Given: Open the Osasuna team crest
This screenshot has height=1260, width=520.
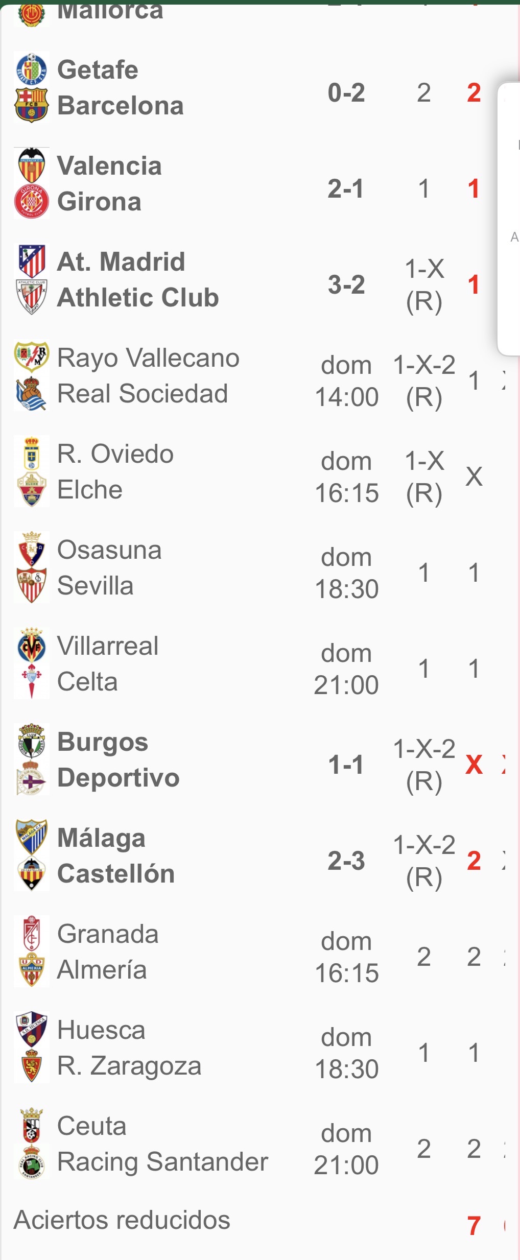Looking at the screenshot, I should coord(32,550).
